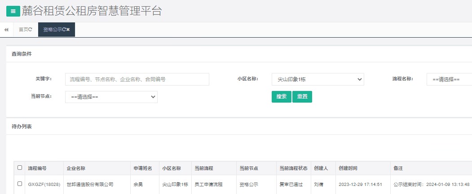
Task: Click the 公示结束时间 remark cell
Action: coord(432,185)
